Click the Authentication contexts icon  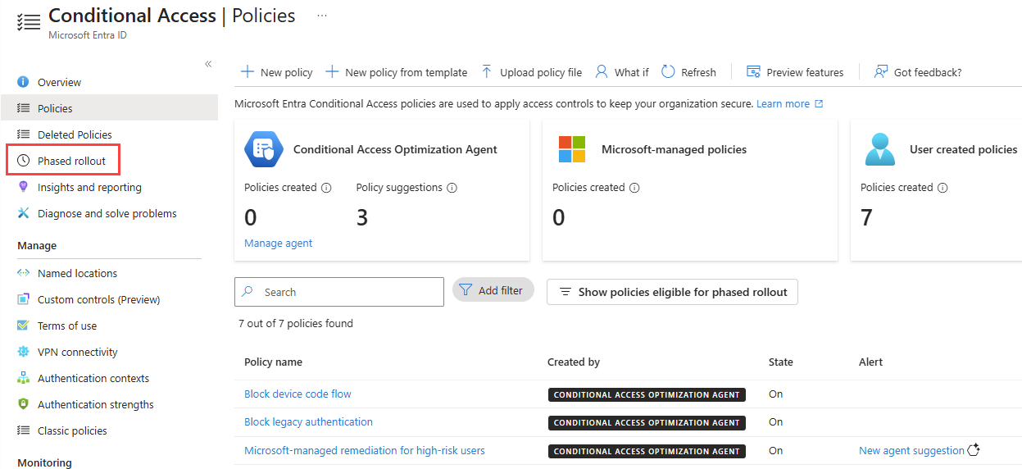coord(23,378)
